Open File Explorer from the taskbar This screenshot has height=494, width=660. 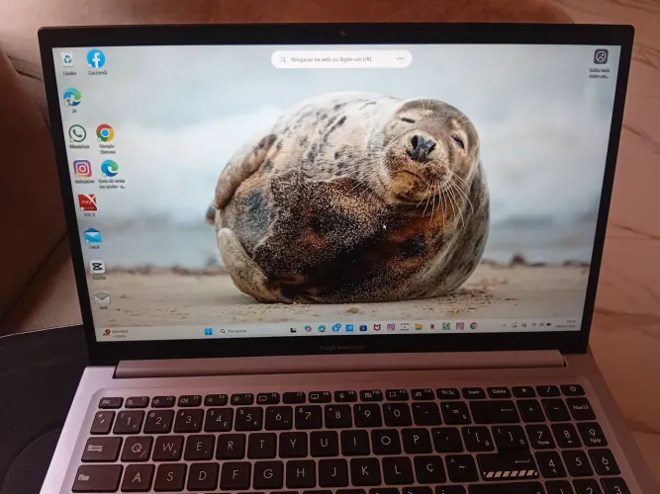tap(419, 327)
